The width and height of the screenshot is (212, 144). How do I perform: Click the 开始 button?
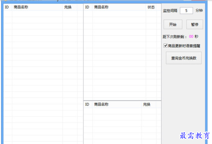click(x=173, y=24)
